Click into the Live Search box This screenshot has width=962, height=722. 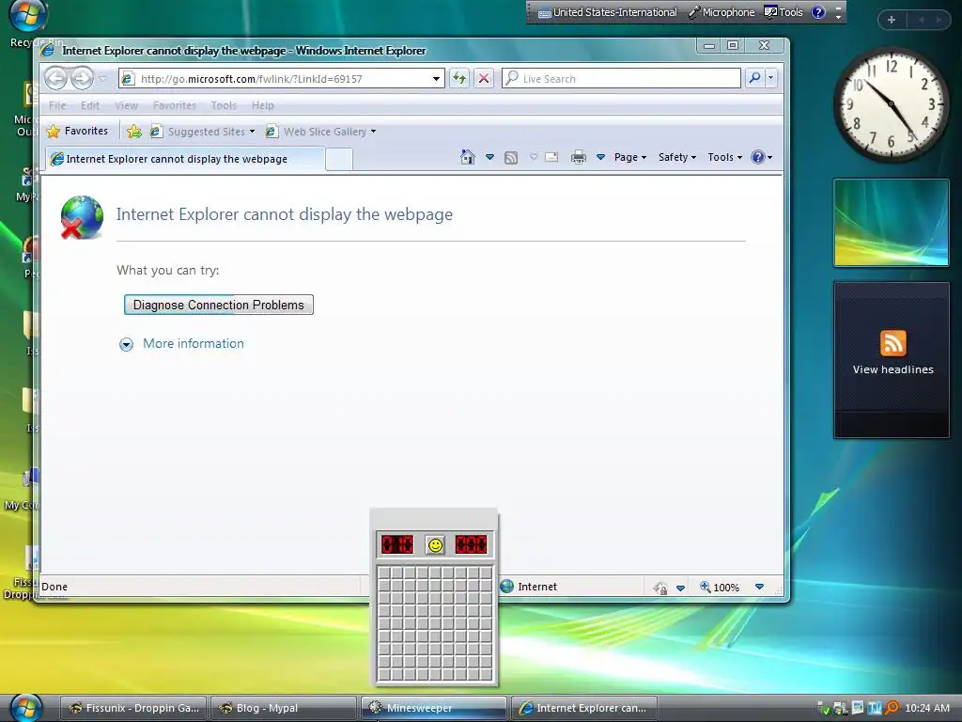click(621, 79)
